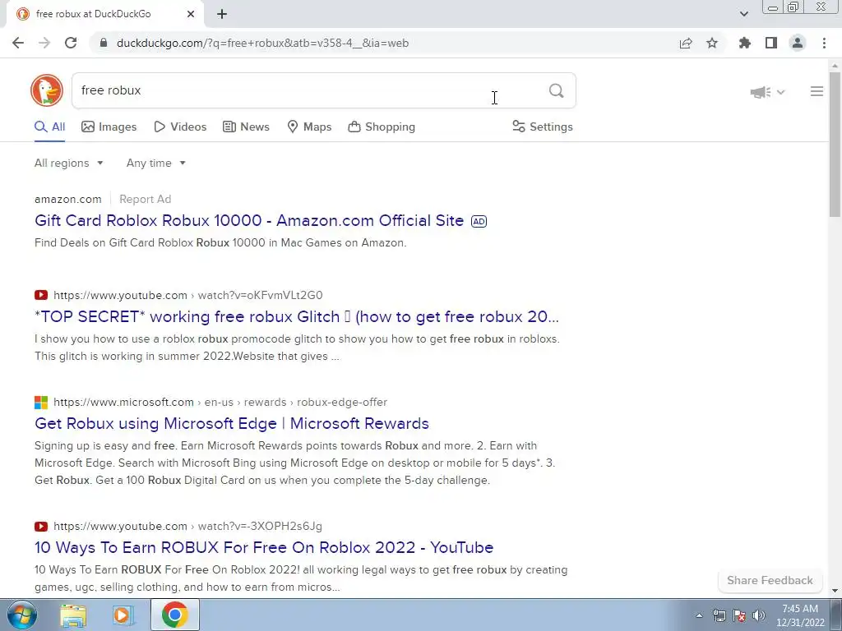This screenshot has width=842, height=631.
Task: Open the Extensions puzzle icon
Action: tap(745, 43)
